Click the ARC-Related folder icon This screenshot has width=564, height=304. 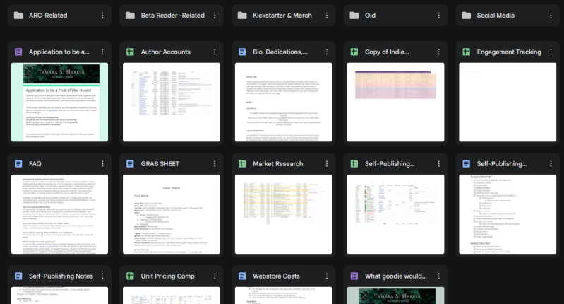click(x=18, y=16)
